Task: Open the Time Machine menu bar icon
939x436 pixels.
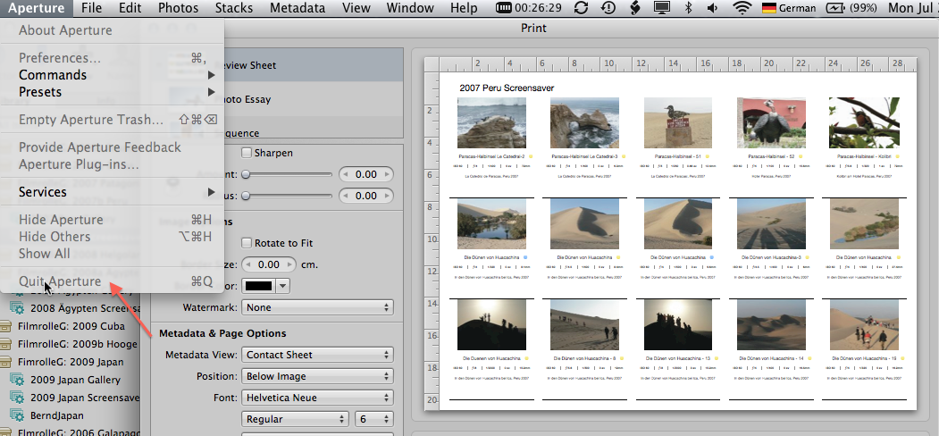Action: [x=608, y=8]
